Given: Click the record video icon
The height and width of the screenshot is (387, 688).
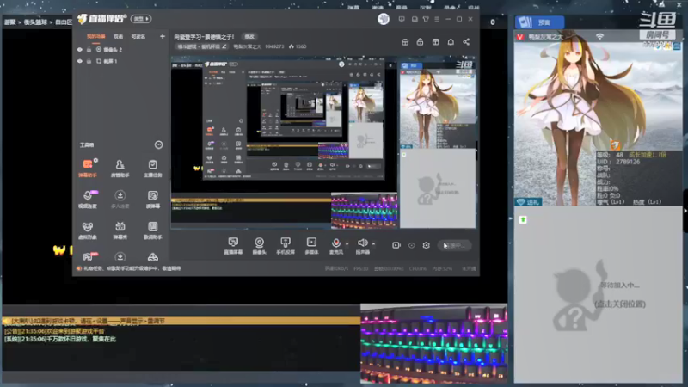Looking at the screenshot, I should pos(396,245).
